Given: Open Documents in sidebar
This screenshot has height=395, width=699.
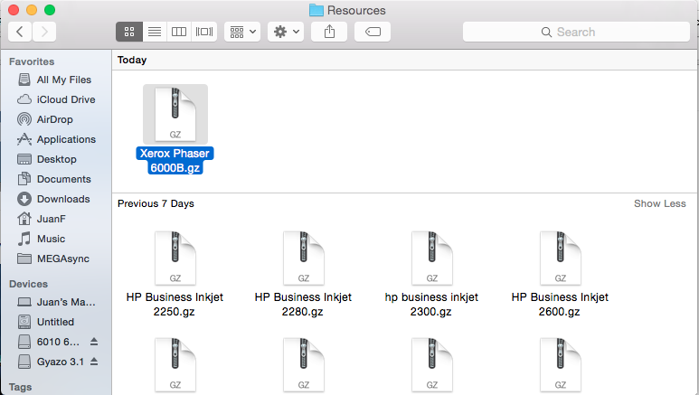Looking at the screenshot, I should 56,179.
